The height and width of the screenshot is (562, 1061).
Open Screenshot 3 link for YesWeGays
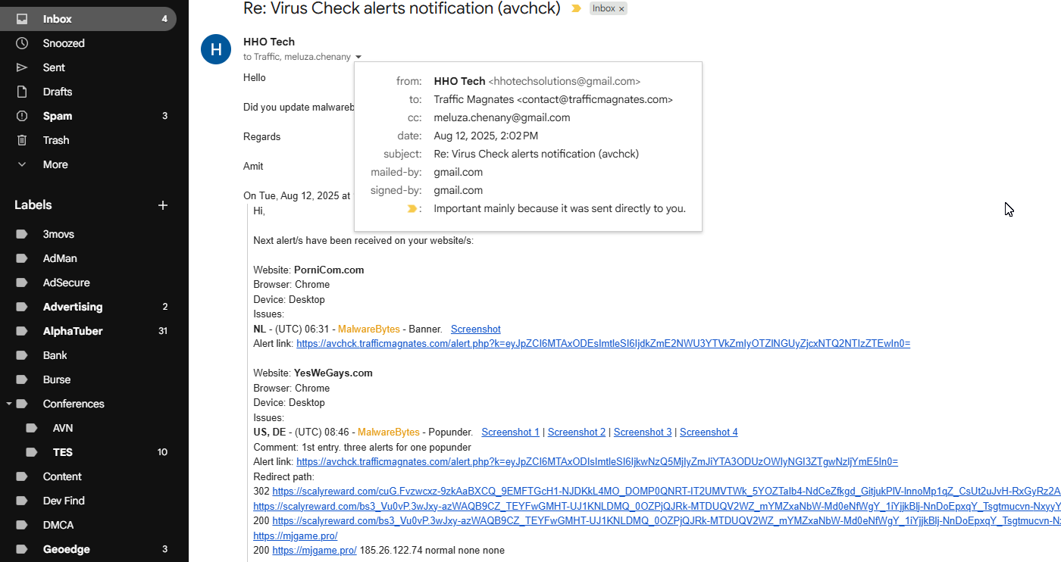point(643,432)
